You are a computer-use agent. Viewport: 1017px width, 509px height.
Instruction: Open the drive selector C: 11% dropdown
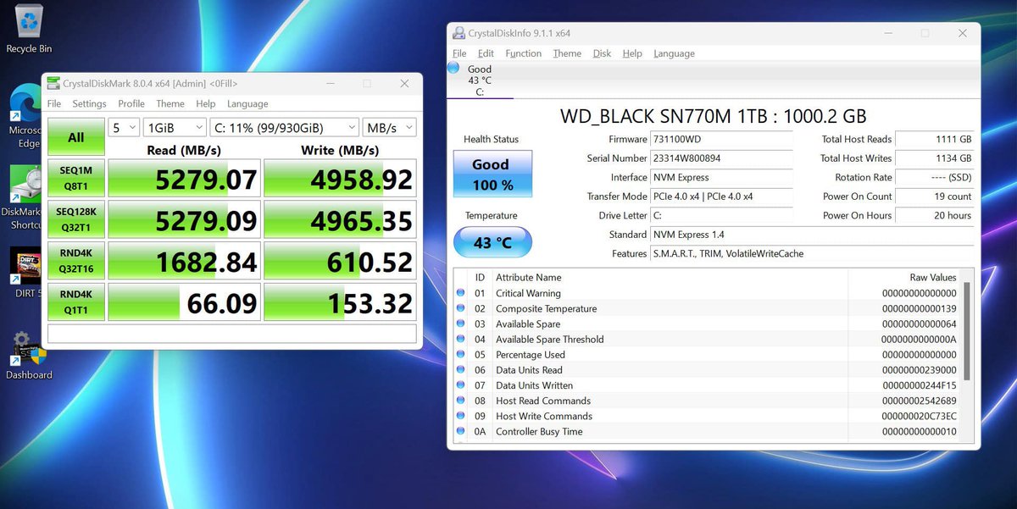point(284,127)
